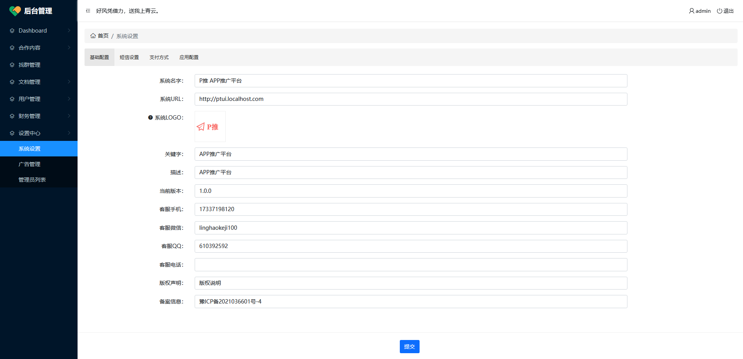The height and width of the screenshot is (359, 743).
Task: Click the sidebar collapse icon in header
Action: click(88, 11)
